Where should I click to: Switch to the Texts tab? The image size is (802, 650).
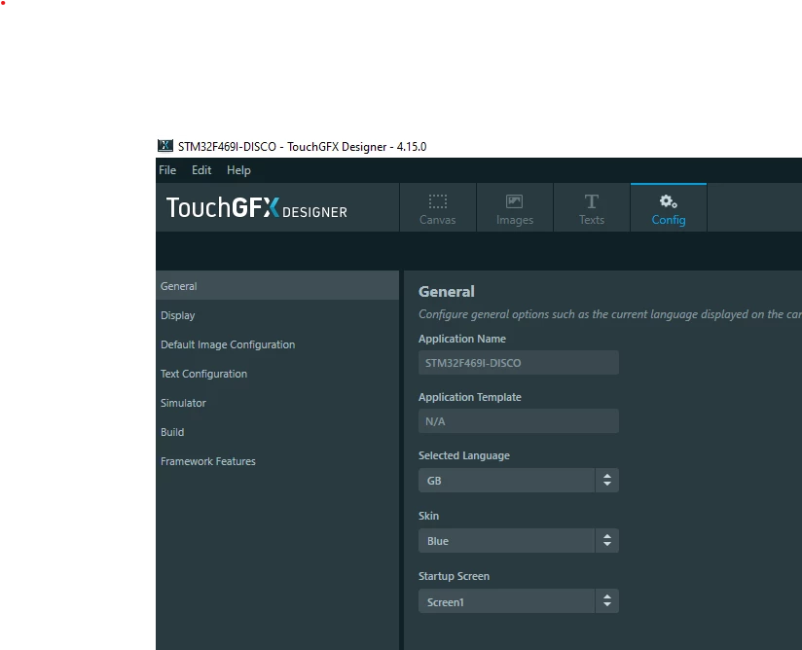pyautogui.click(x=591, y=207)
